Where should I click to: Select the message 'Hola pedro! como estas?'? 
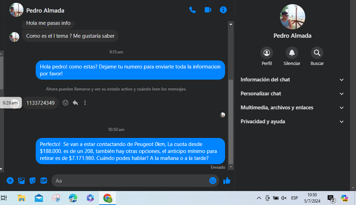(130, 70)
